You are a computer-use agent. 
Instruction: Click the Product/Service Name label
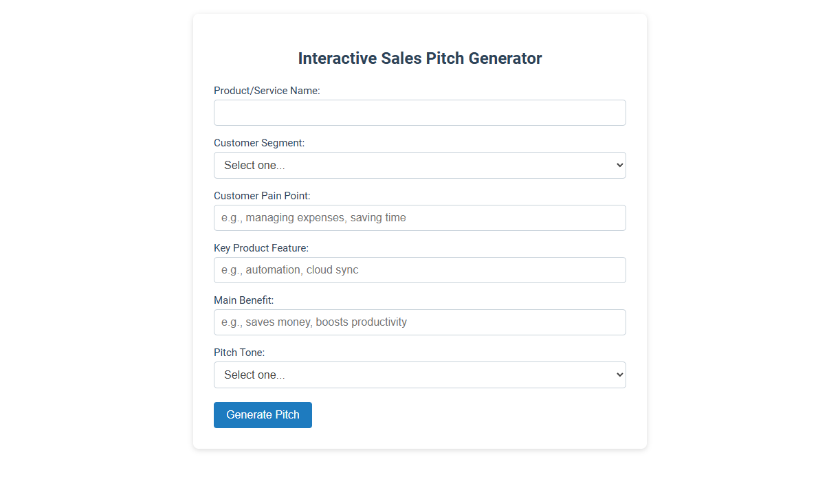(267, 90)
